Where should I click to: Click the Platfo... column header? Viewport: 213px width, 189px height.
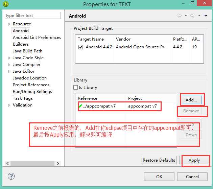tap(181, 39)
